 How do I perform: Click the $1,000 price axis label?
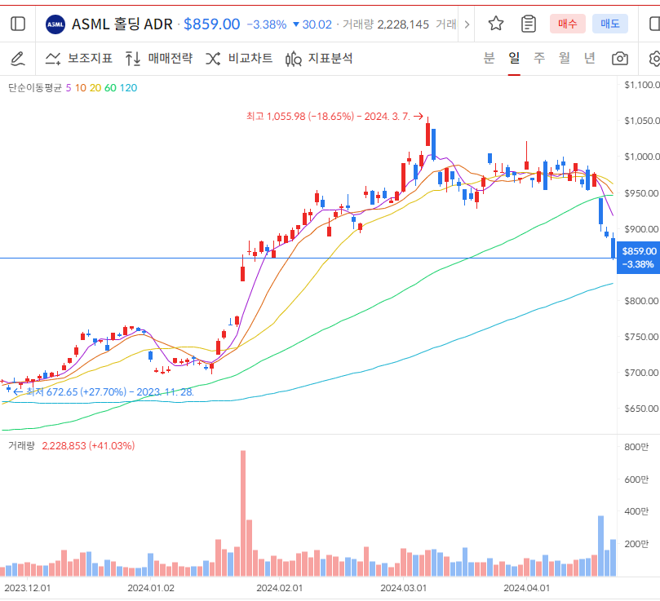click(642, 157)
